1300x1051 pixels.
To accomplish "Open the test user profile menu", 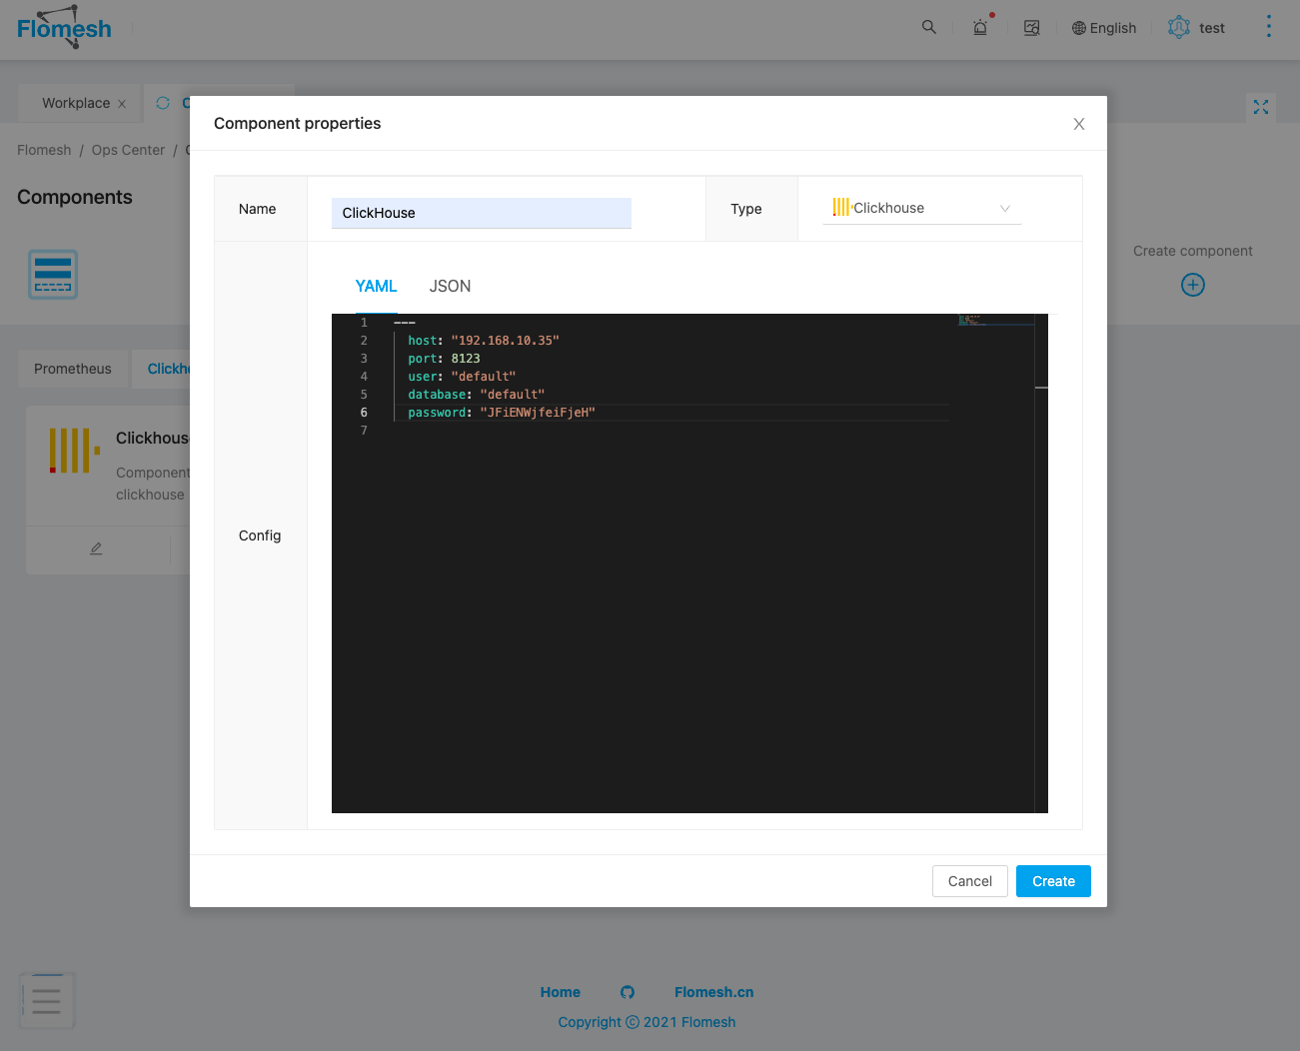I will (1196, 27).
